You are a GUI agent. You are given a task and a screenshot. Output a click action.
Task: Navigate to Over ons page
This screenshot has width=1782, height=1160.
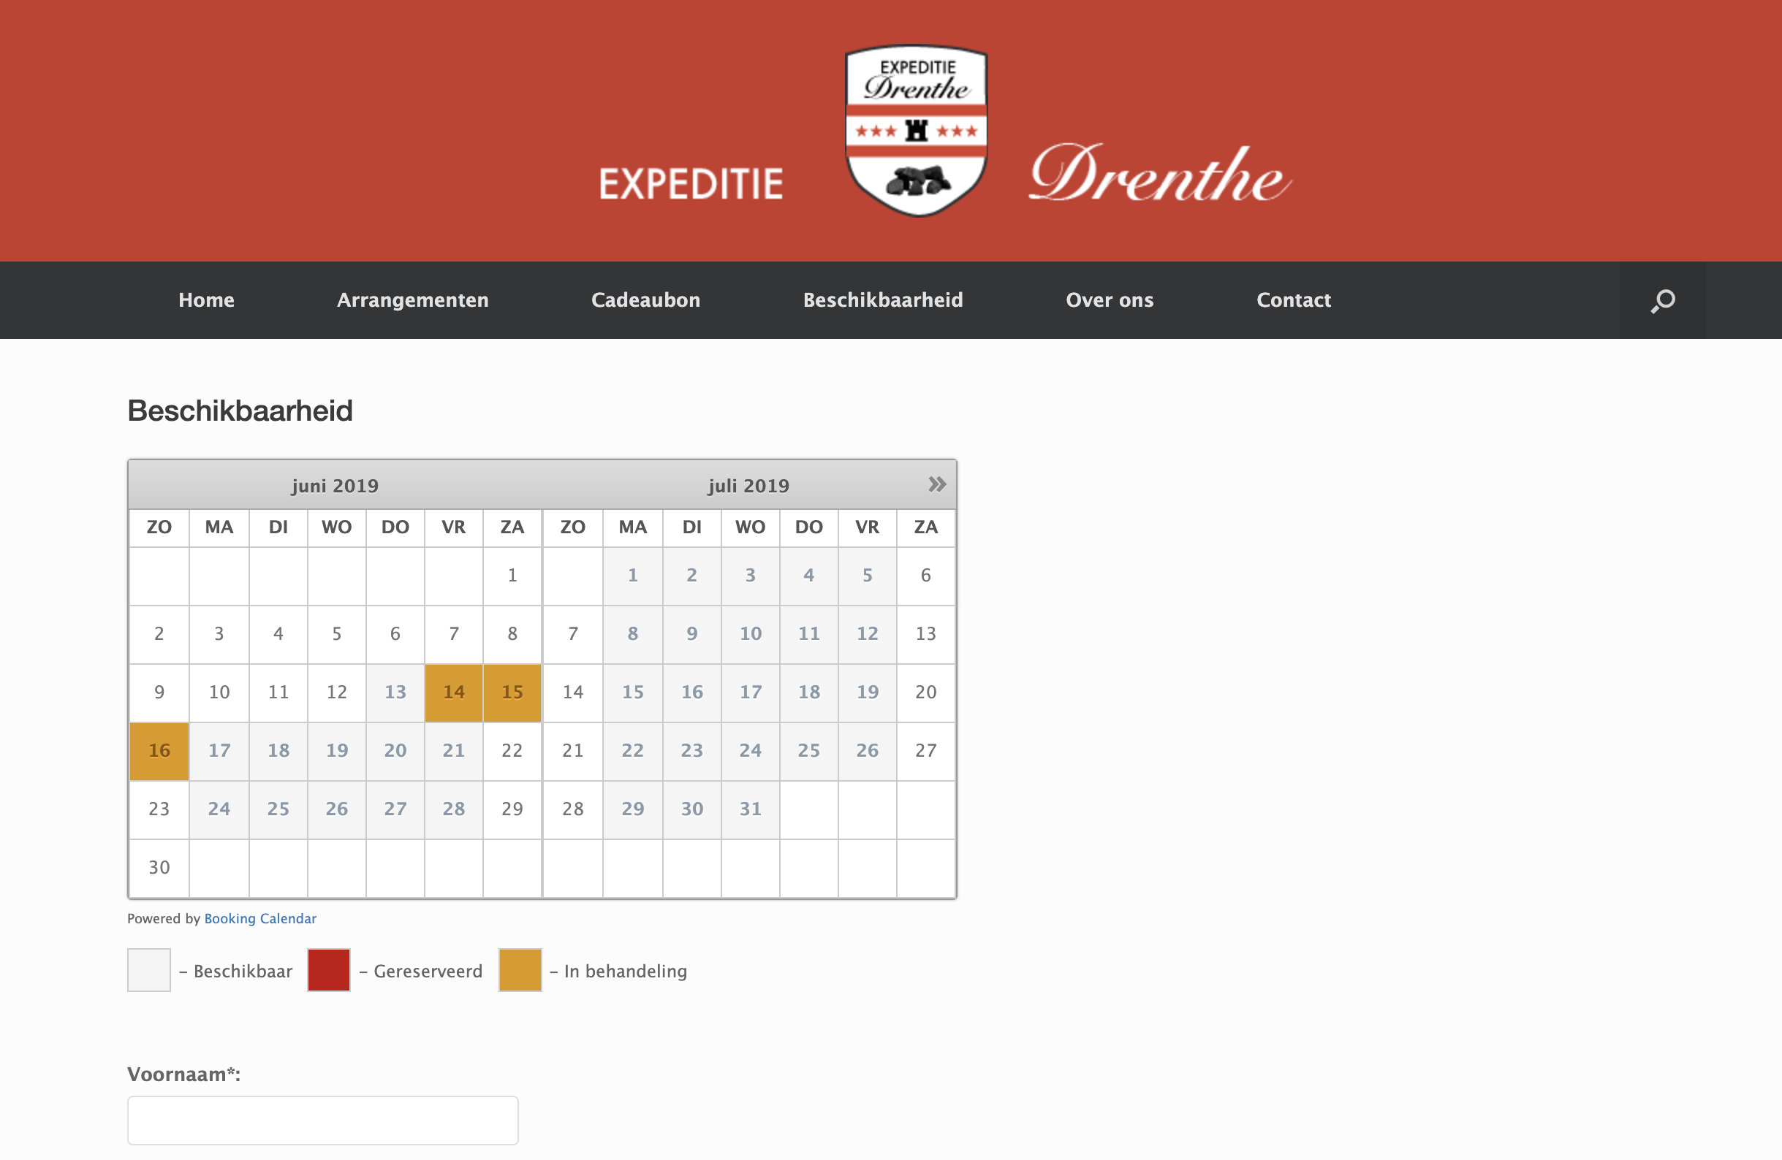pos(1109,300)
